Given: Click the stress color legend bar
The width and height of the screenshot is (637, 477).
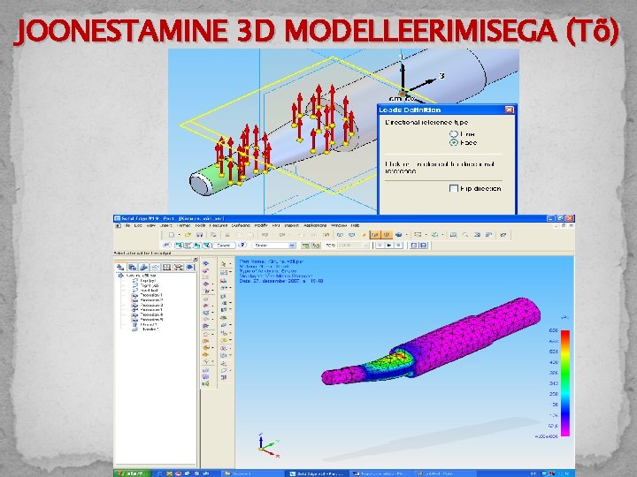Looking at the screenshot, I should (x=565, y=383).
